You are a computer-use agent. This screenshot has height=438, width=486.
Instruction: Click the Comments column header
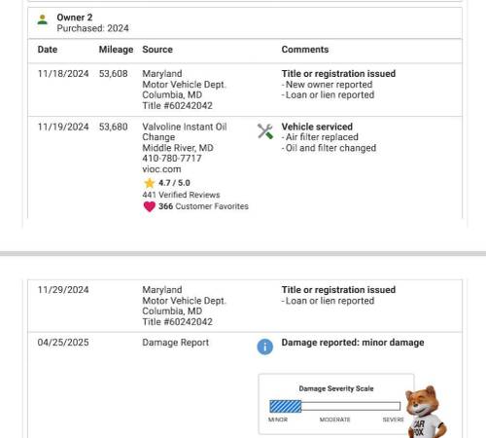[305, 50]
